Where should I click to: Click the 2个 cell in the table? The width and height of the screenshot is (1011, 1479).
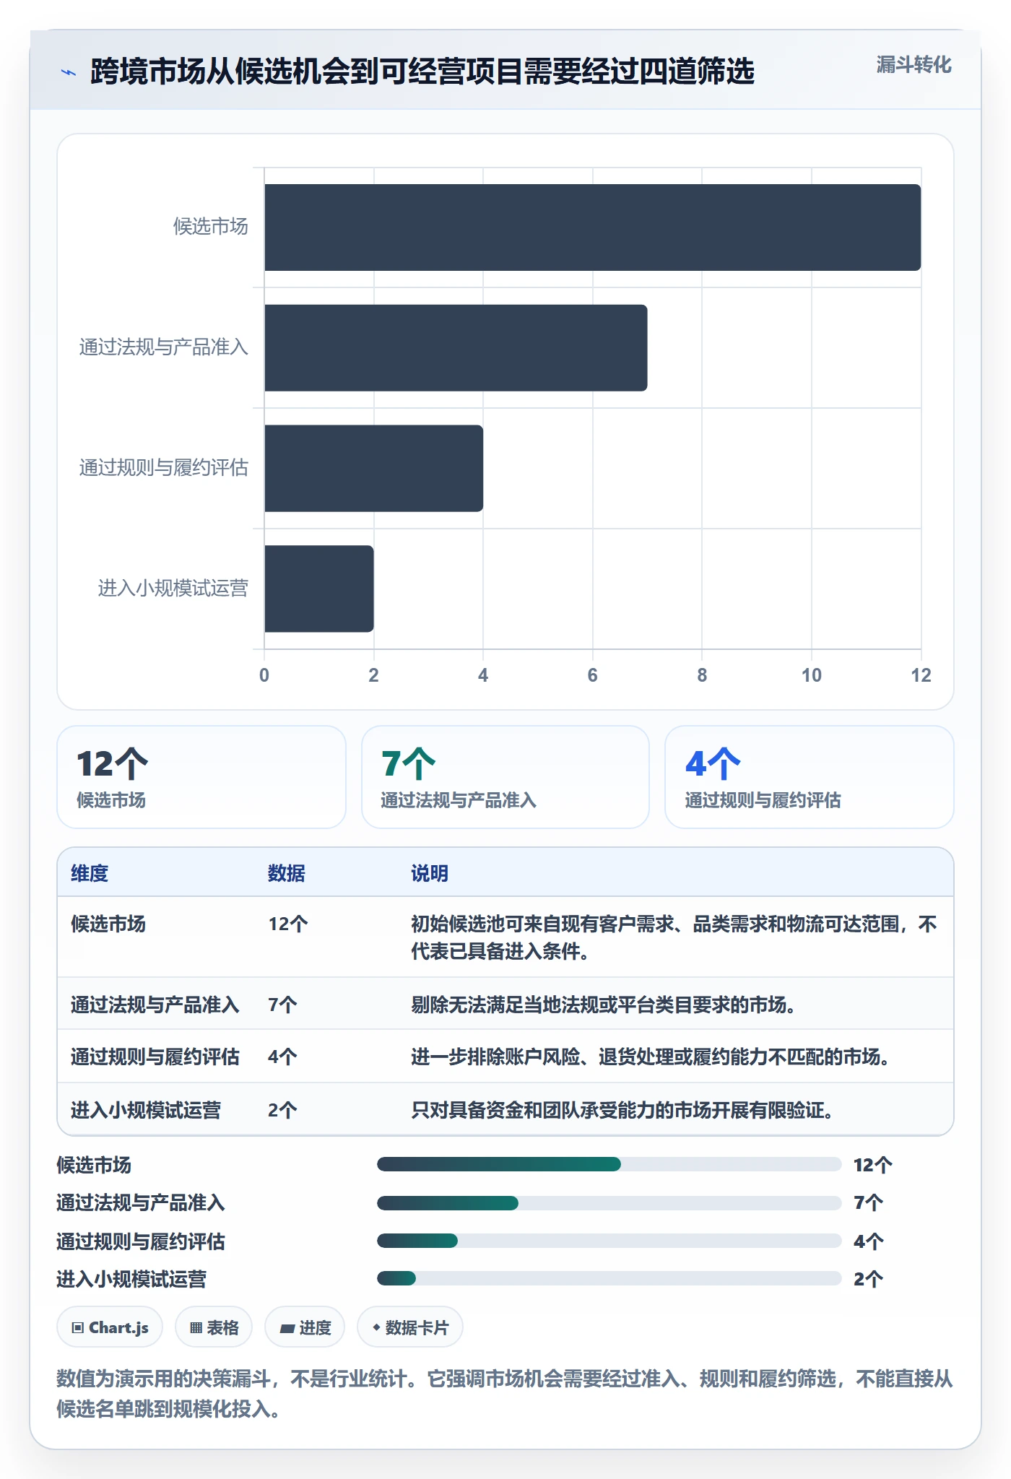coord(282,1110)
